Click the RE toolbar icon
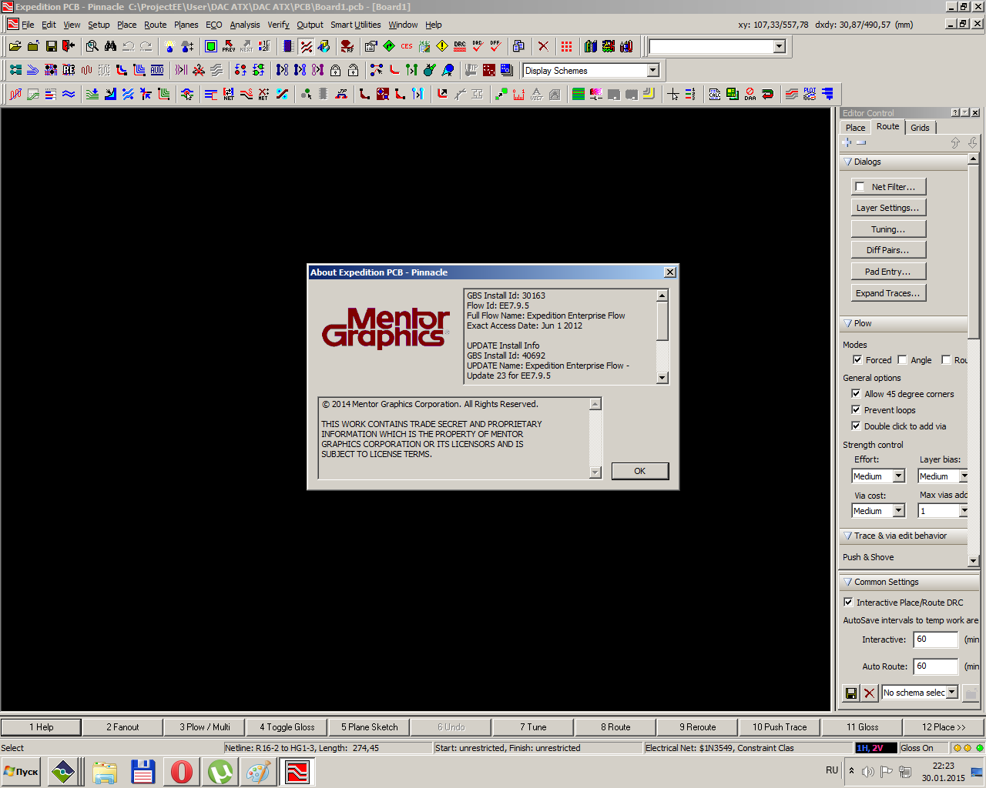986x788 pixels. point(69,70)
